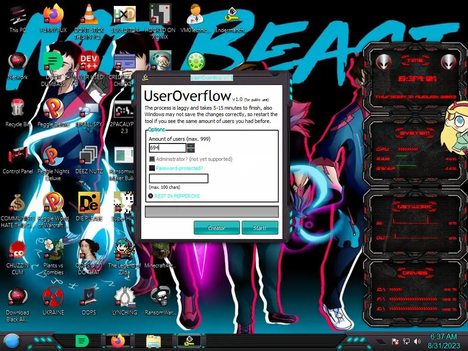
Task: Open the DEEZ NUTZ stacked windows icon
Action: point(89,160)
